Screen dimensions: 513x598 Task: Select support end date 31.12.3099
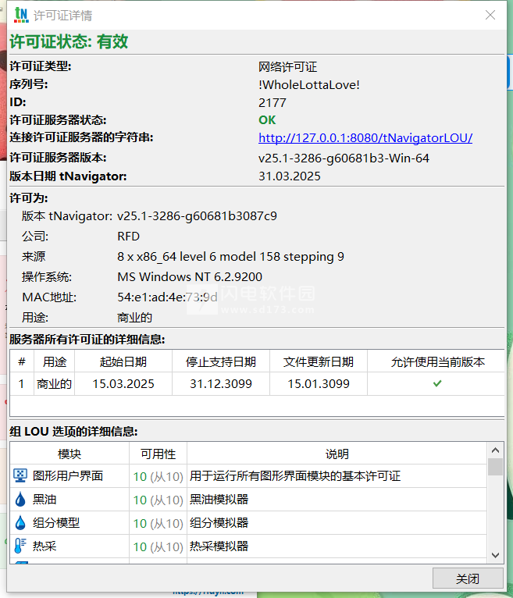(221, 383)
